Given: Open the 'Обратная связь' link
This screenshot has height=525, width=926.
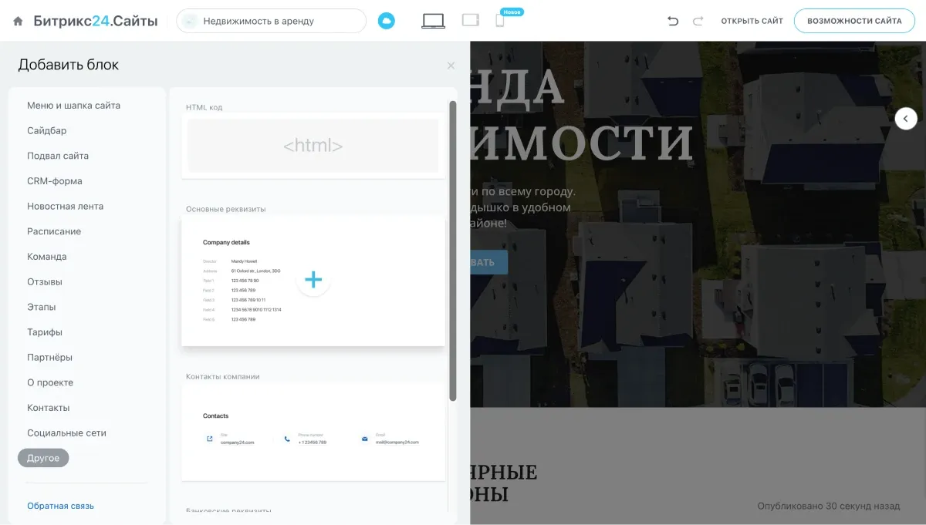Looking at the screenshot, I should [60, 506].
